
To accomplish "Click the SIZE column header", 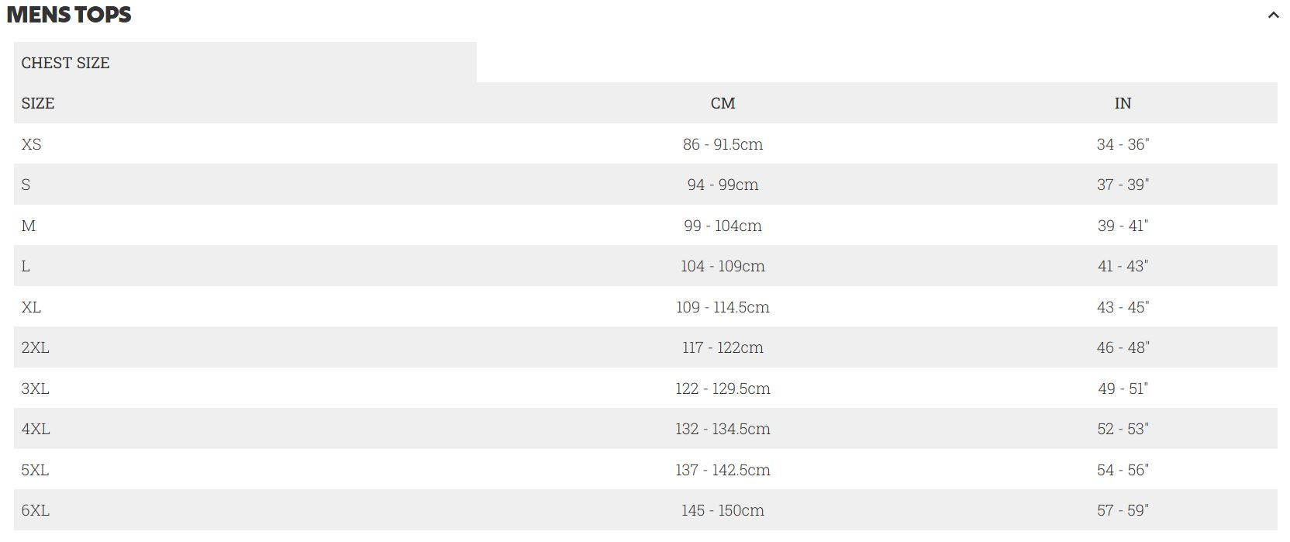I will tap(38, 103).
